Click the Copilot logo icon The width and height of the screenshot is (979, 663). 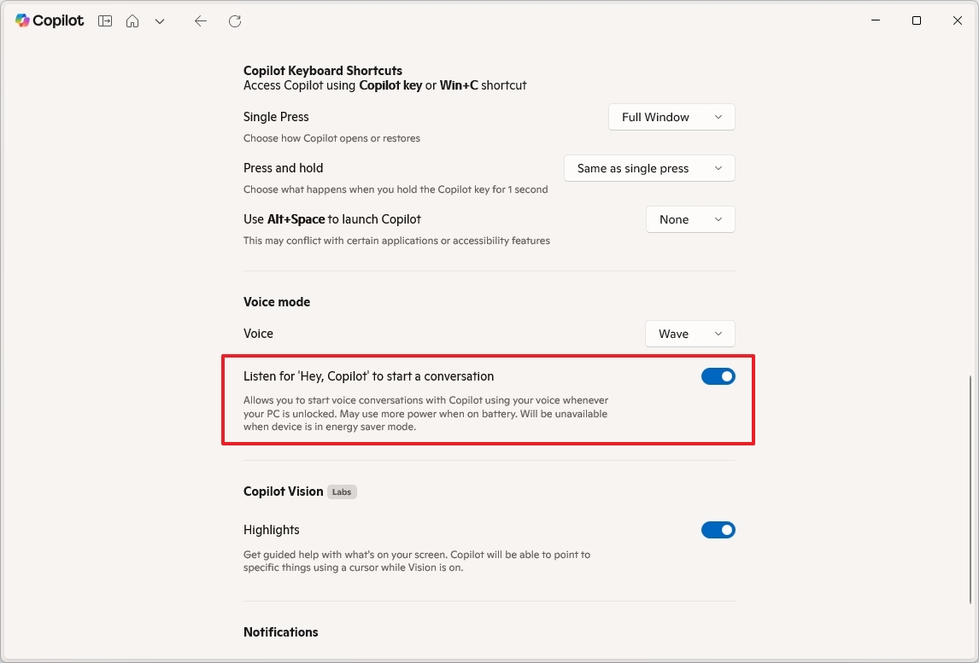point(21,20)
